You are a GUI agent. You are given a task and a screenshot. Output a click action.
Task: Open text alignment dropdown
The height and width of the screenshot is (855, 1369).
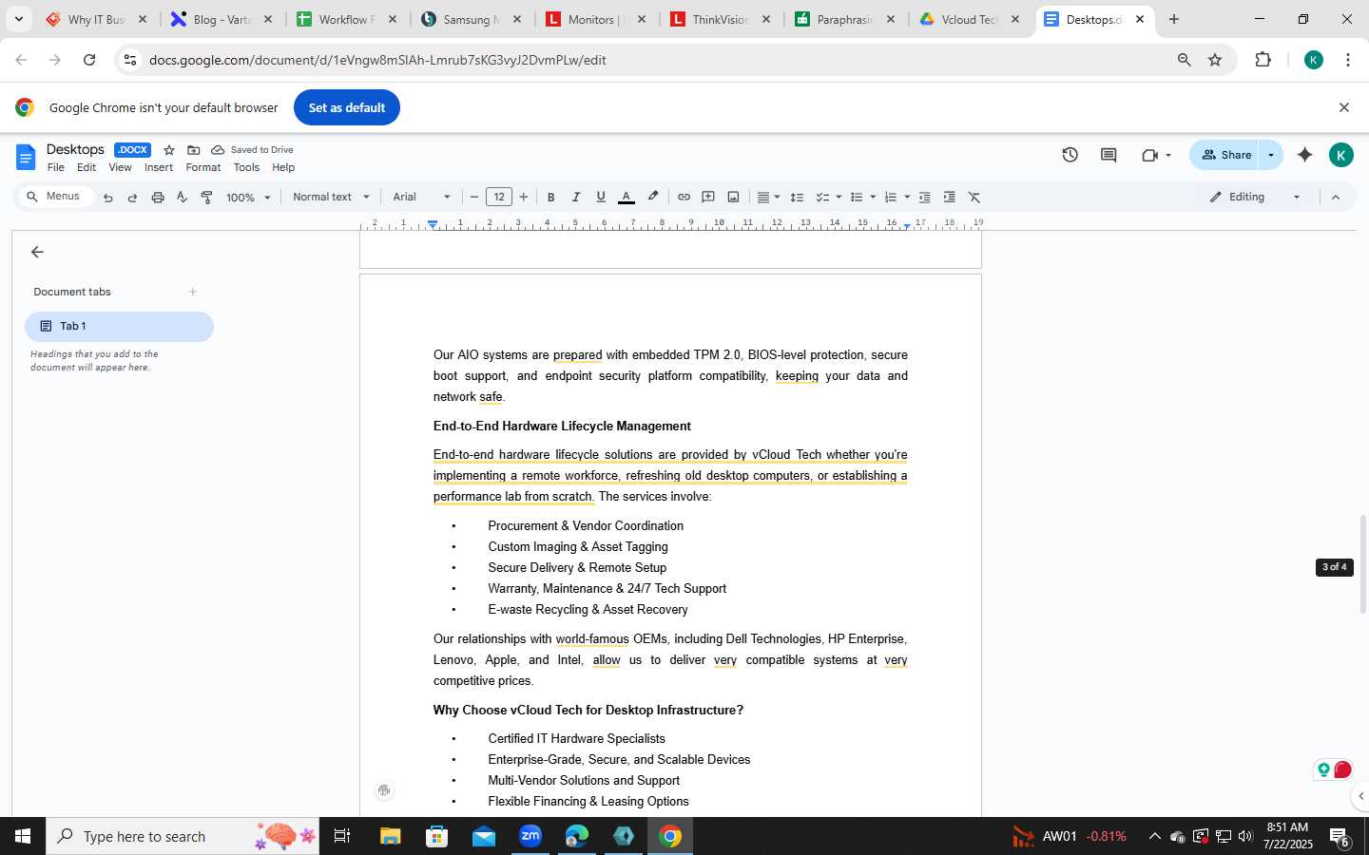coord(768,198)
